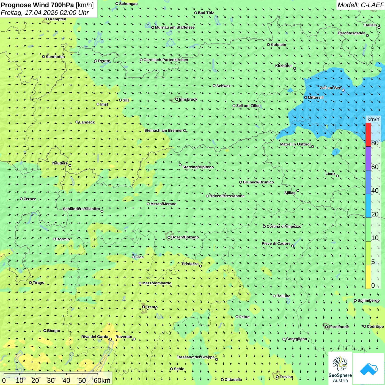Select the "Murnau am Staffelsee" label
Image resolution: width=385 pixels, height=385 pixels.
tap(175, 27)
